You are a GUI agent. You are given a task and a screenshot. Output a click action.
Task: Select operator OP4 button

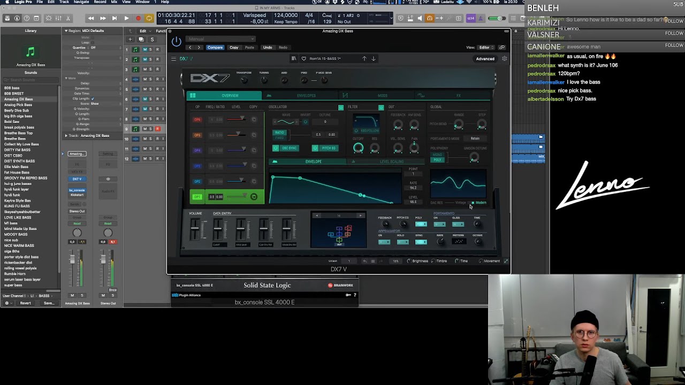coord(197,151)
